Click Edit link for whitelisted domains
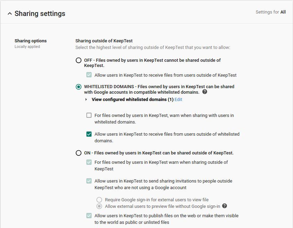Image resolution: width=293 pixels, height=228 pixels. [178, 100]
